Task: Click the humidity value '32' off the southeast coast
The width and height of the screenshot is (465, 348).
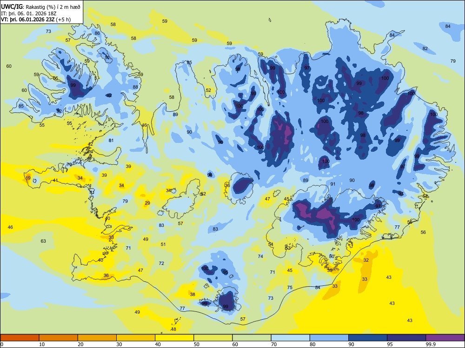Action: (366, 260)
